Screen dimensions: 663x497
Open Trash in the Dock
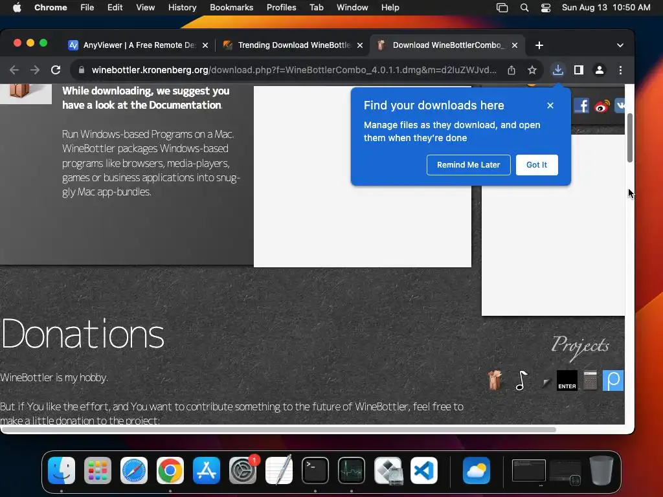point(601,470)
